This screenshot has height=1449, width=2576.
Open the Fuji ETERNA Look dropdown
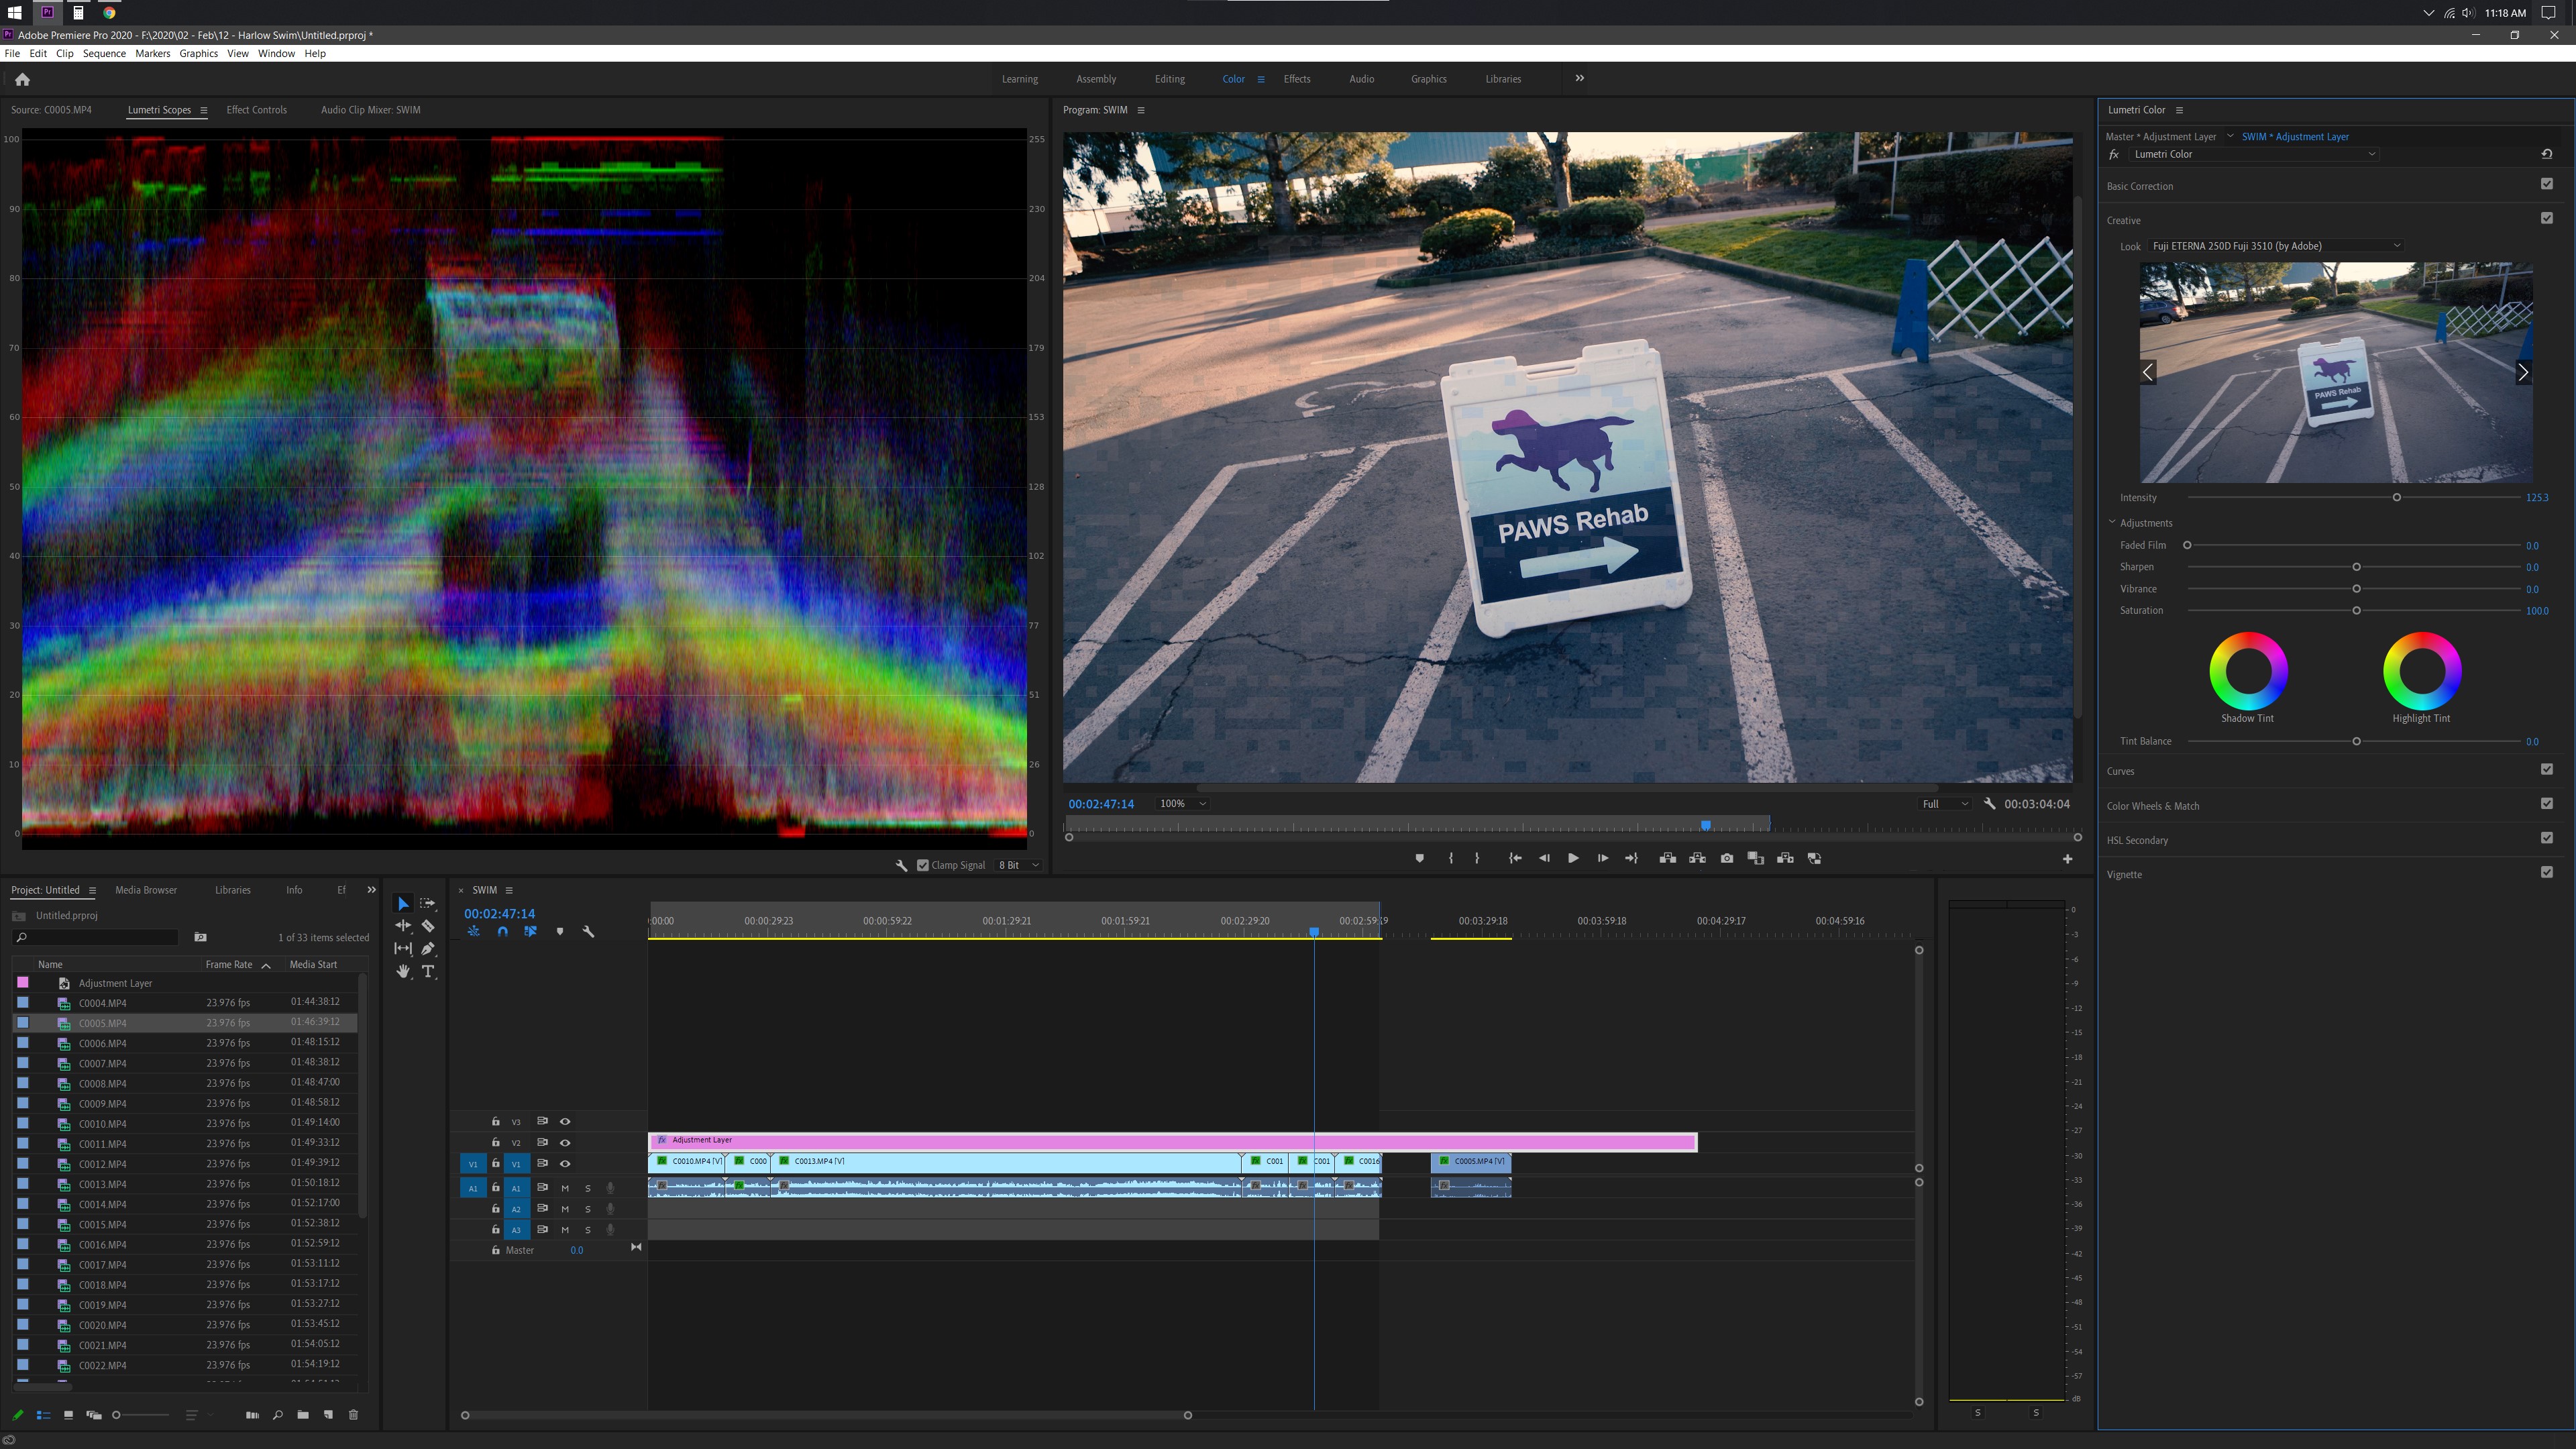[x=2277, y=245]
